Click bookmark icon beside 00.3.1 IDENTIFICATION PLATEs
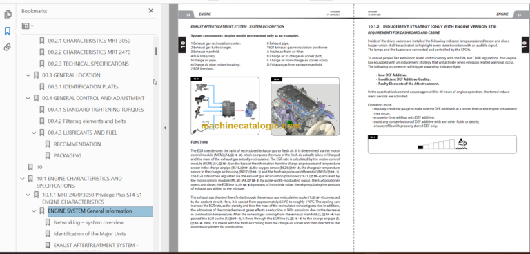This screenshot has height=254, width=530. tap(42, 86)
